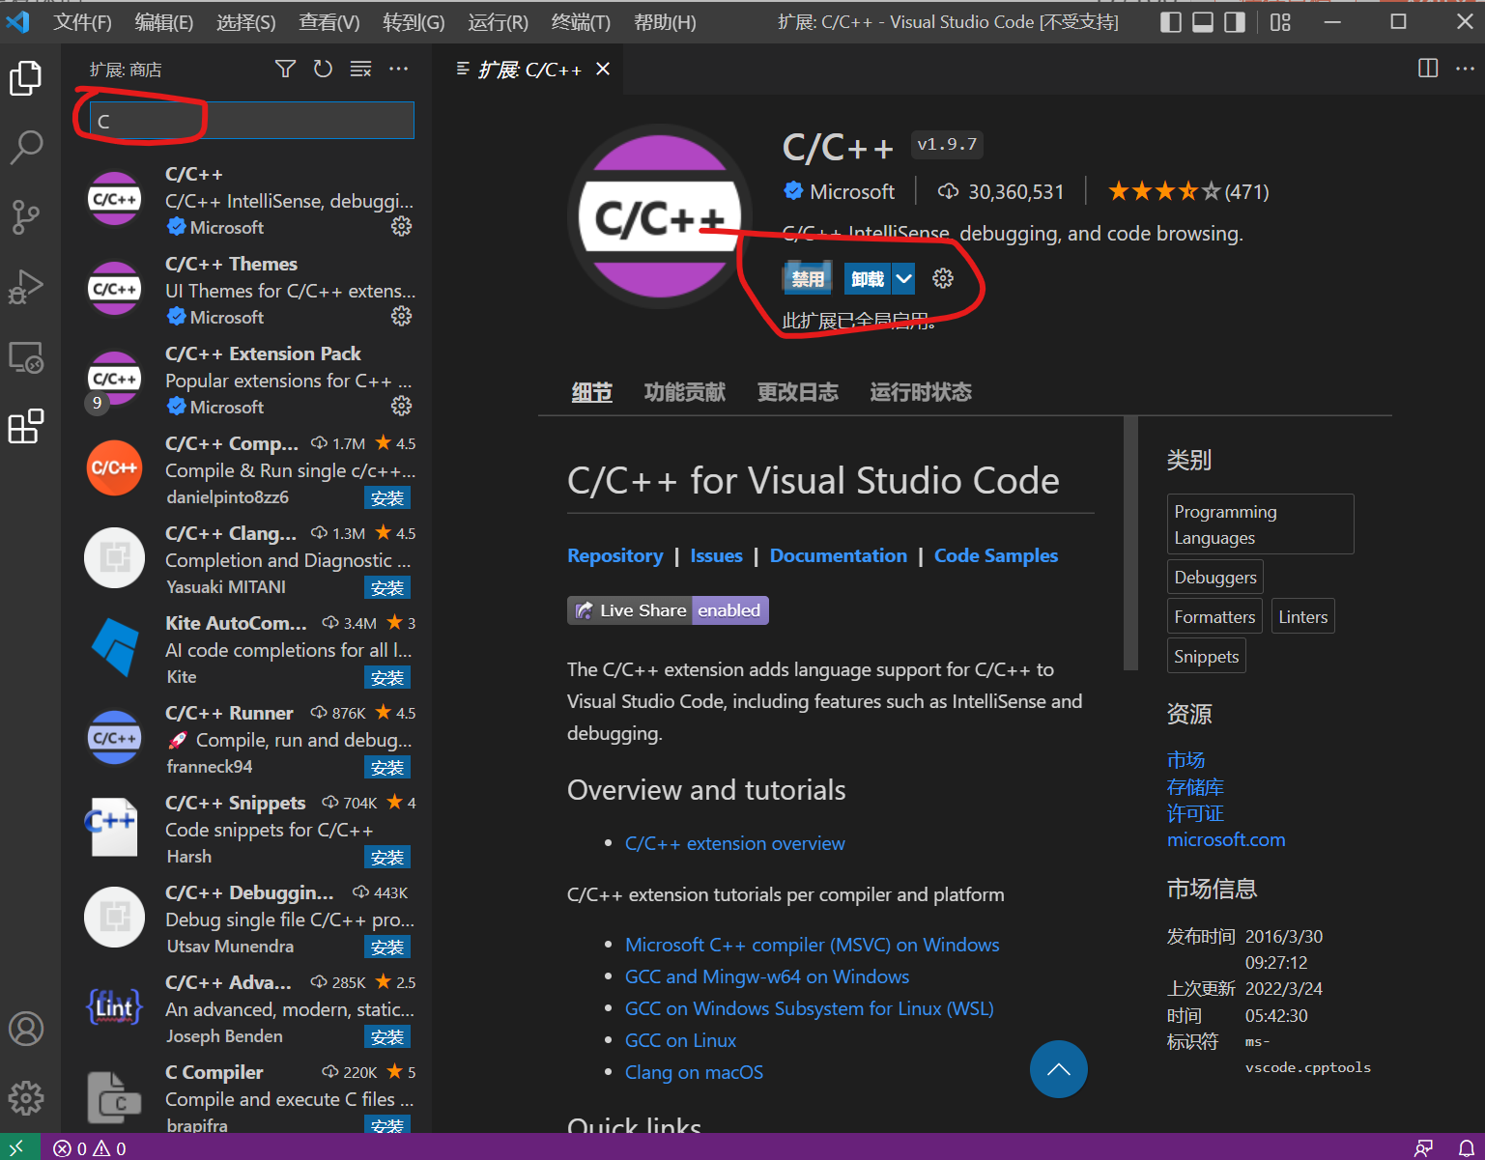Refresh the extensions list

[x=323, y=69]
